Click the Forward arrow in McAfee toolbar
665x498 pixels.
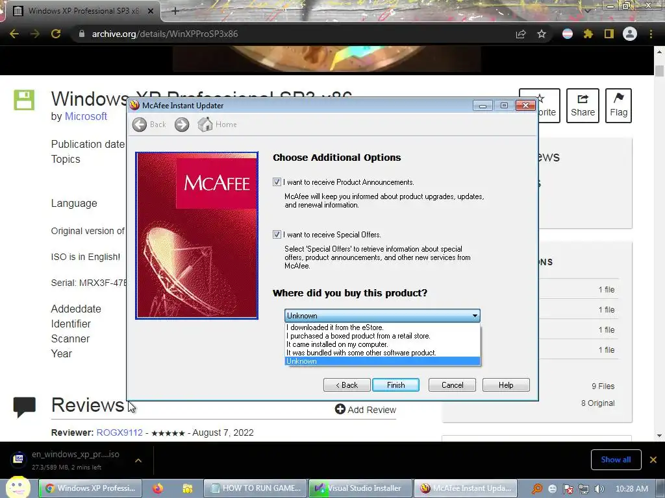pyautogui.click(x=182, y=124)
